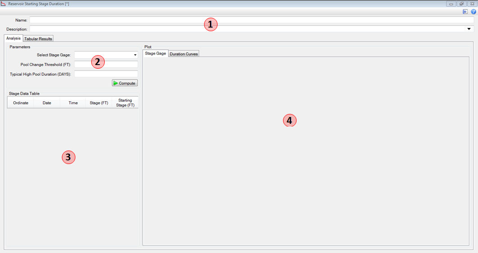Open the Duration Curves plot tab
The width and height of the screenshot is (478, 253).
(184, 54)
